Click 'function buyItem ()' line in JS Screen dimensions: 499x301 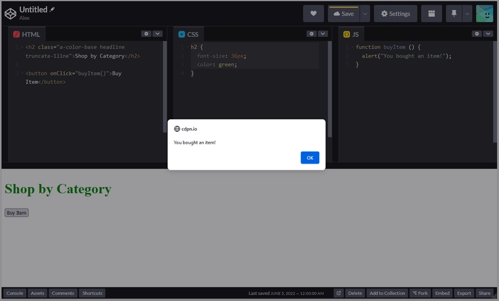tap(388, 47)
